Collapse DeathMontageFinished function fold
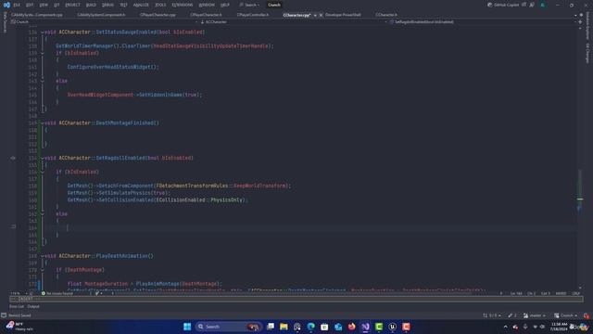The height and width of the screenshot is (334, 593). pos(43,123)
